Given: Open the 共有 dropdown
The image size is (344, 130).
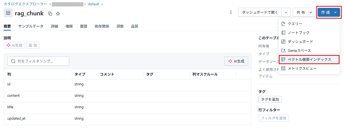Looking at the screenshot, I should (x=304, y=12).
